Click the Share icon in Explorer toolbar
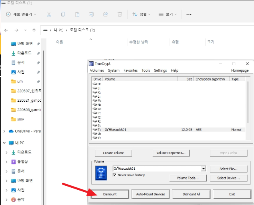 (106, 14)
